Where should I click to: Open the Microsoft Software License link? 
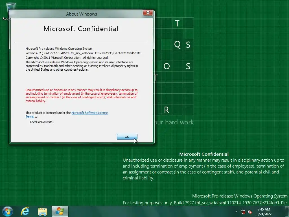click(x=89, y=113)
